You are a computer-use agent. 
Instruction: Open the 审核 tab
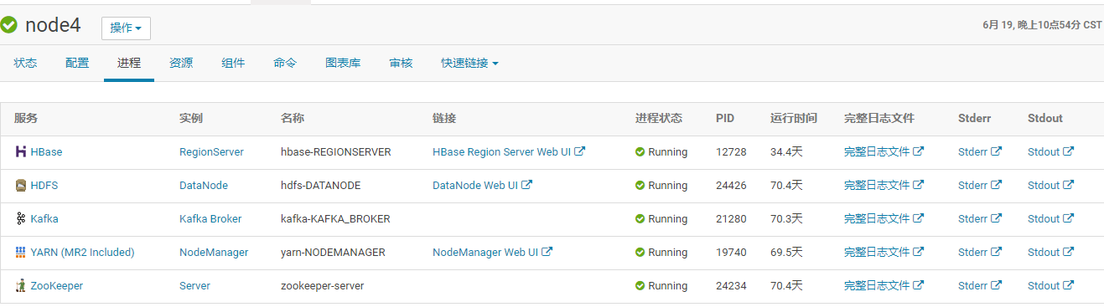point(401,63)
